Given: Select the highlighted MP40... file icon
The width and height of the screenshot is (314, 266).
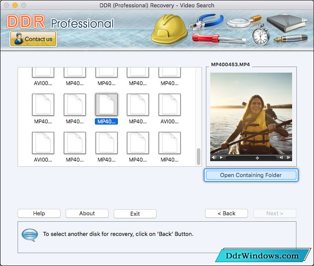Looking at the screenshot, I should (x=106, y=104).
